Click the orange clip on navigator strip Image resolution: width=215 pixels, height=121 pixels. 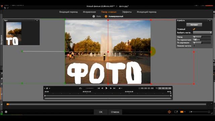(x=8, y=105)
